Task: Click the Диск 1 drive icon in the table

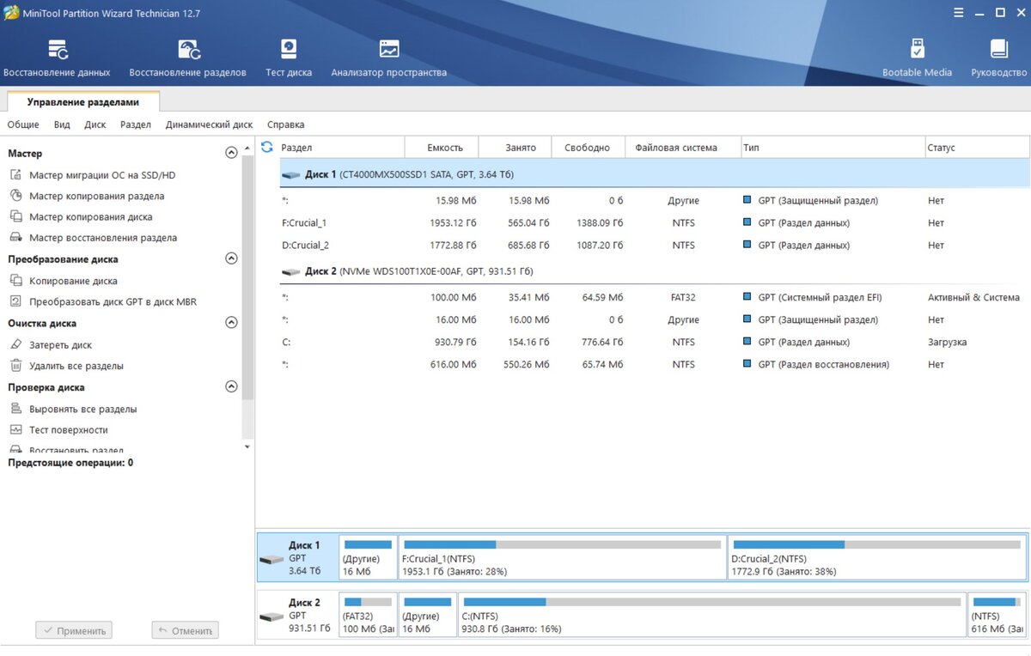Action: [x=291, y=174]
